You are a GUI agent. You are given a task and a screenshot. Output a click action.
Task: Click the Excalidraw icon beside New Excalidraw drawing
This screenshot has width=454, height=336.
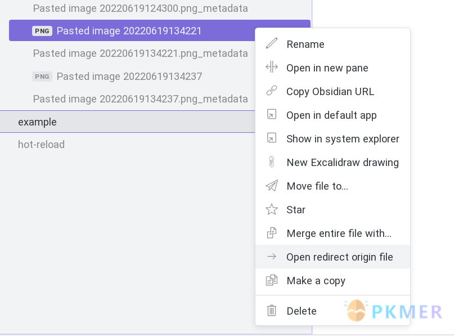(x=272, y=162)
